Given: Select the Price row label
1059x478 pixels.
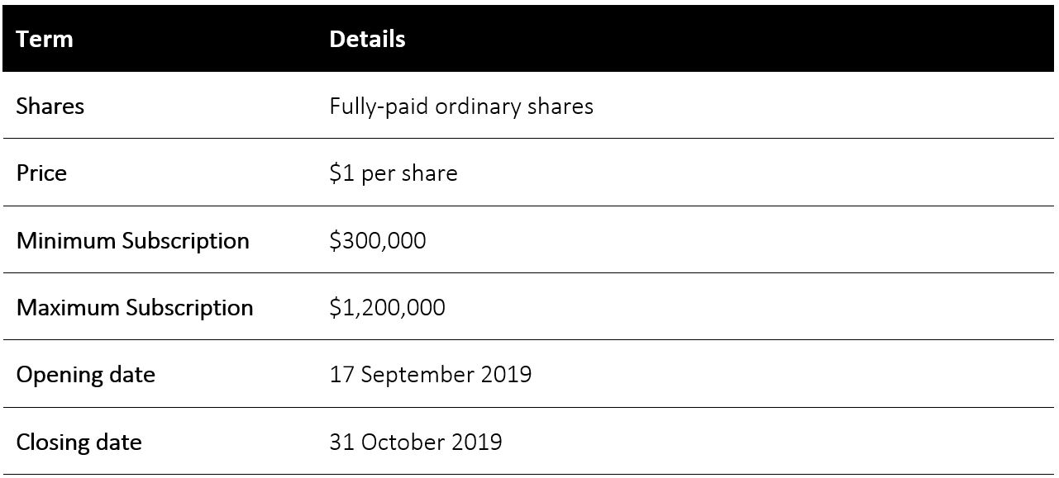Looking at the screenshot, I should [x=41, y=173].
